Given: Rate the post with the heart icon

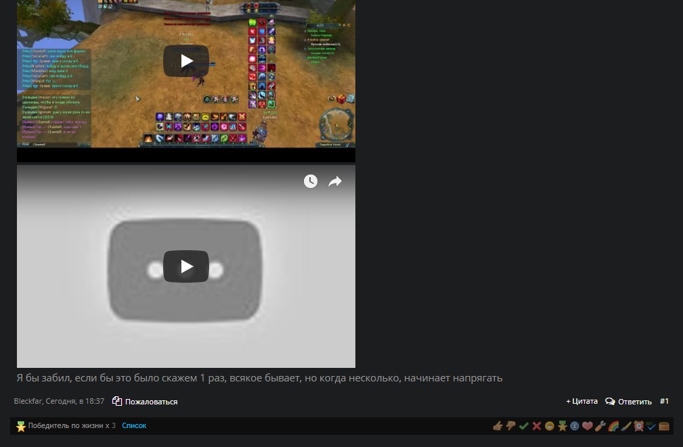Looking at the screenshot, I should click(x=588, y=426).
